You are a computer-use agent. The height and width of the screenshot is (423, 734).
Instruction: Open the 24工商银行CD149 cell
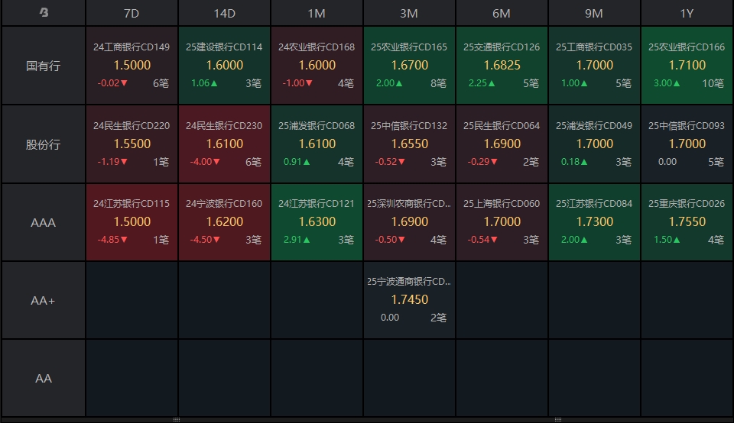[132, 66]
